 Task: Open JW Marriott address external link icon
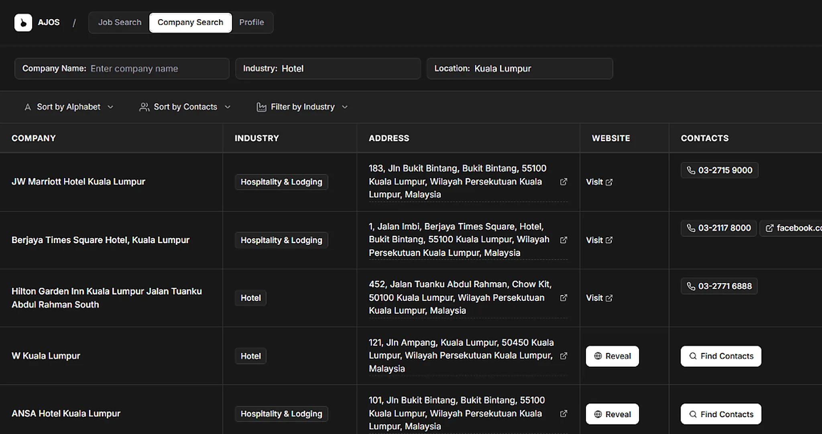(564, 182)
